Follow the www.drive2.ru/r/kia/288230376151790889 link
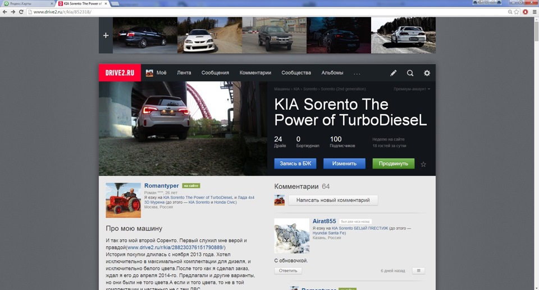539x290 pixels. [x=176, y=247]
